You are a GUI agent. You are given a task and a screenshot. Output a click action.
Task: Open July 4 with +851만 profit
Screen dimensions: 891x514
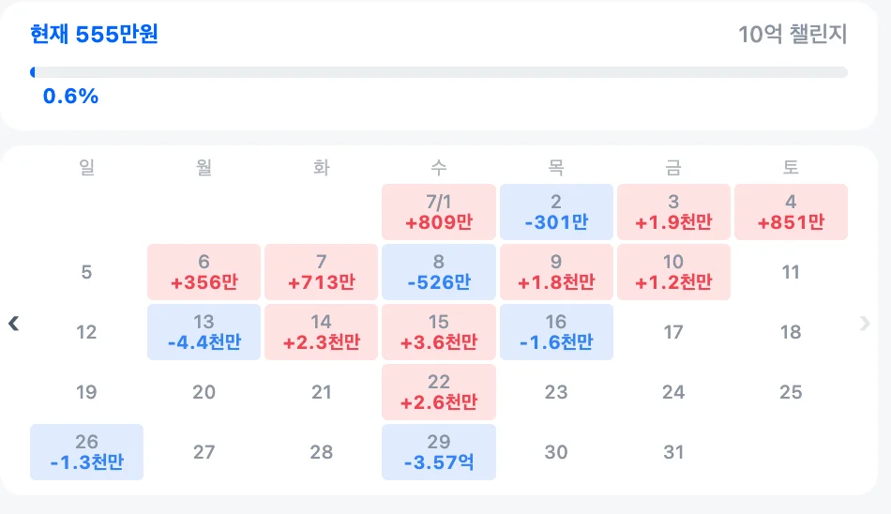click(791, 212)
